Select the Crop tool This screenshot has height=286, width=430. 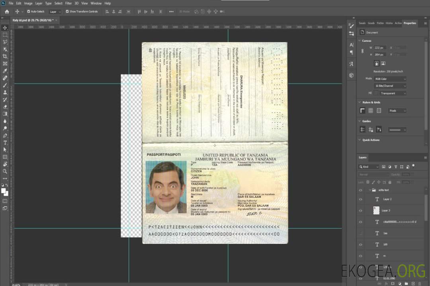coord(5,56)
